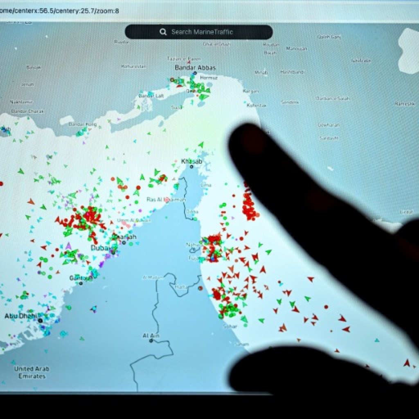
Task: Click the Al Ain city marker dot
Action: coord(151,340)
